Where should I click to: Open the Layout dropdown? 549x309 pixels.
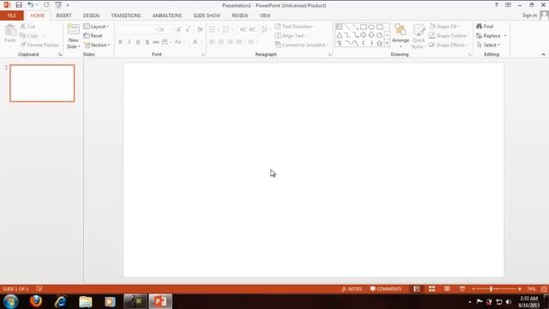click(96, 27)
